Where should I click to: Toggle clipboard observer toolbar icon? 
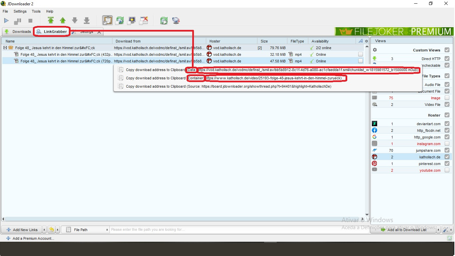pyautogui.click(x=107, y=21)
